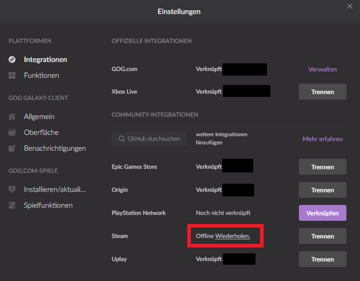
Task: Click the Funktionen grid icon
Action: [x=12, y=76]
